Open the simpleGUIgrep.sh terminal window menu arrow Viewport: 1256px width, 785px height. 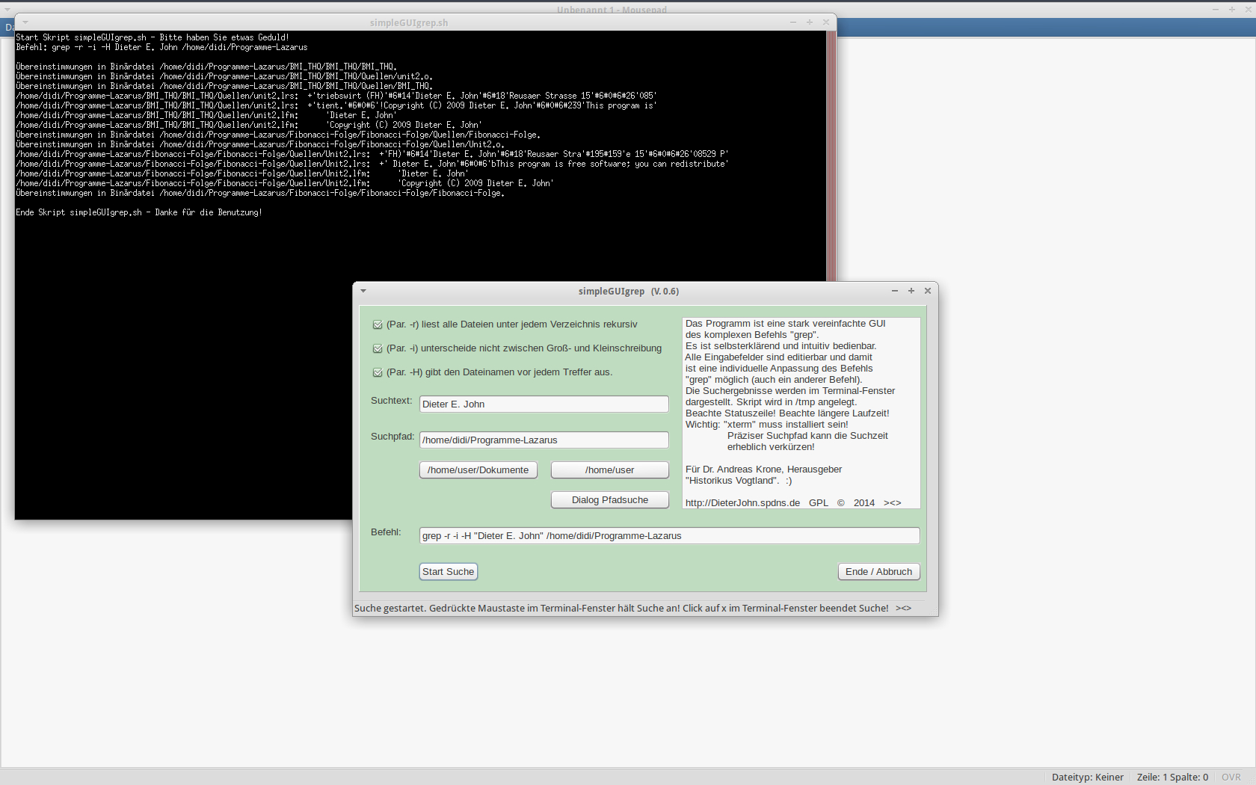[x=25, y=22]
